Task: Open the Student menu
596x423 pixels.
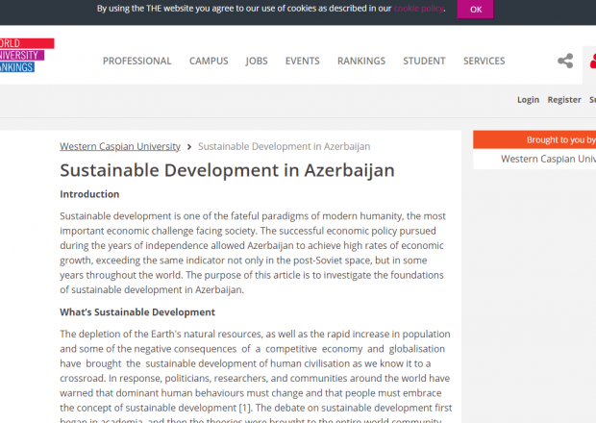Action: (x=424, y=61)
